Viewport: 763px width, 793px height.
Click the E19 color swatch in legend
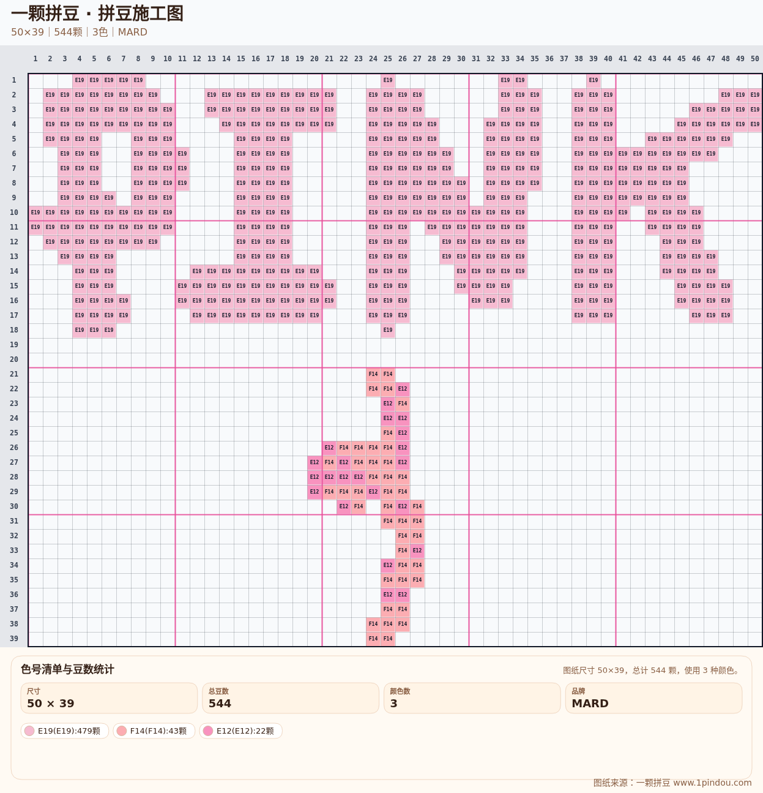[29, 731]
